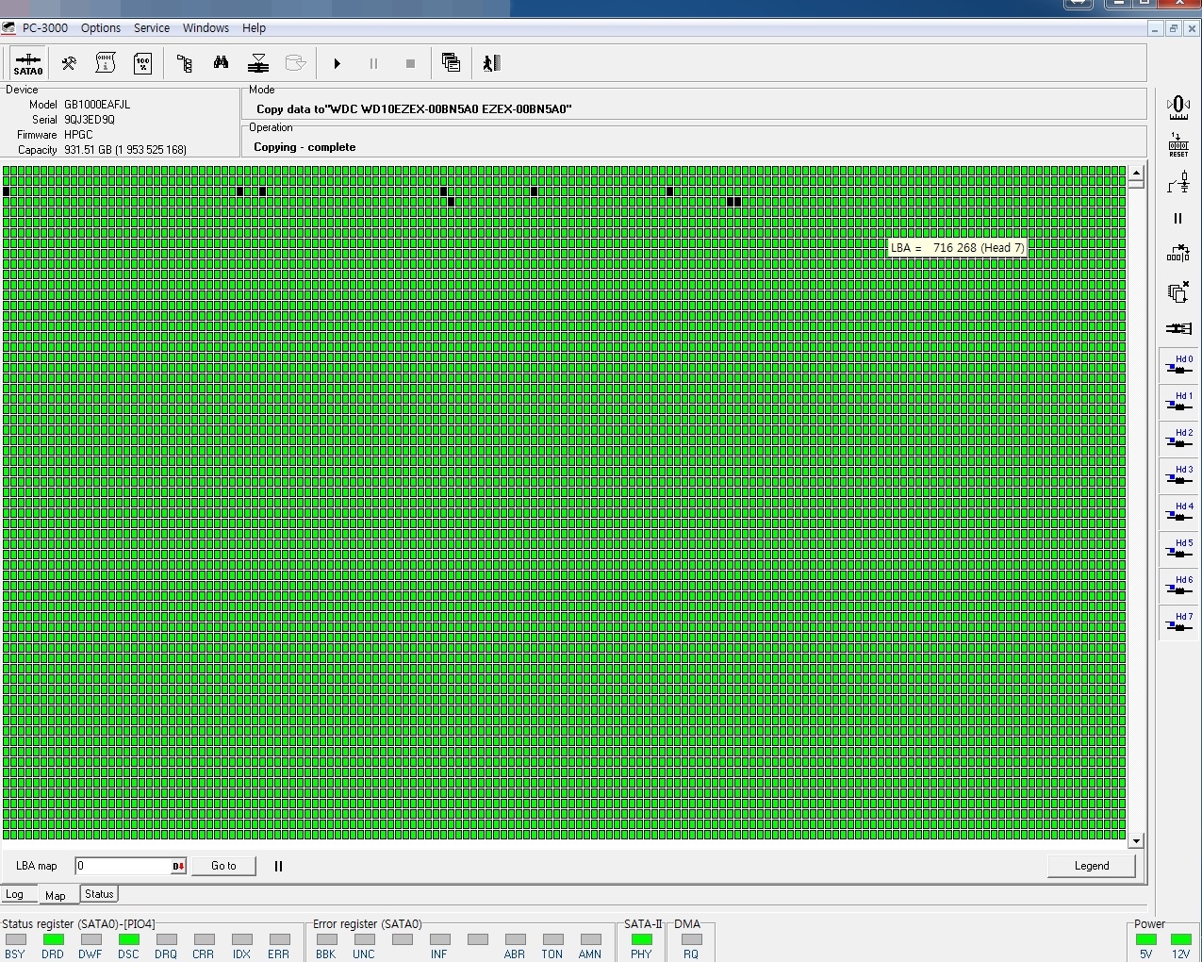Click the DMA RQ indicator
Image resolution: width=1202 pixels, height=962 pixels.
coord(691,939)
